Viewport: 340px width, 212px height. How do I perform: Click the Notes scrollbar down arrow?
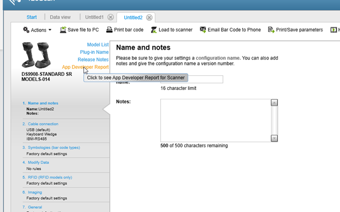[274, 138]
